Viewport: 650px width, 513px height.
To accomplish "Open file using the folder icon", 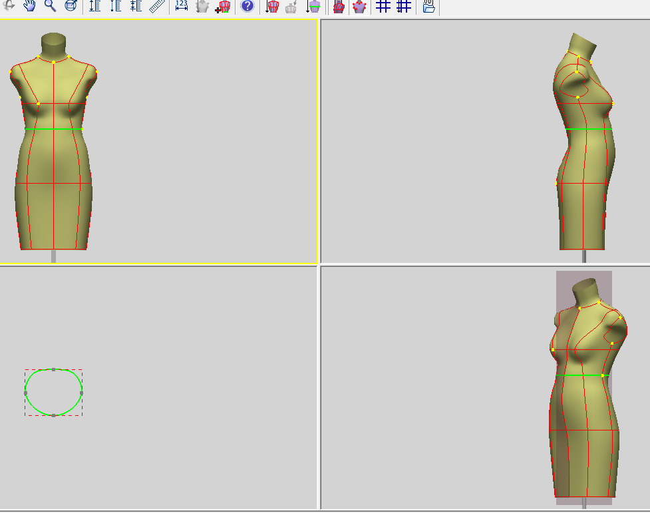I will point(428,6).
